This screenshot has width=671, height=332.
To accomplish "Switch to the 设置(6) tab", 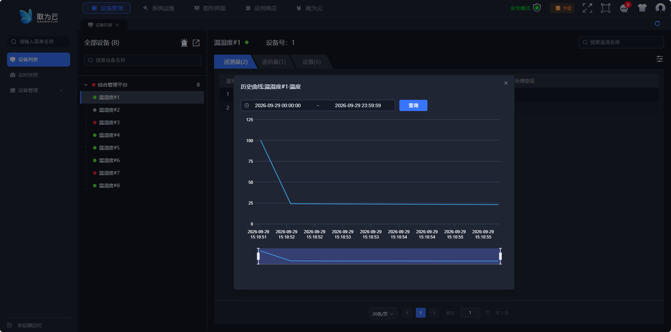I will (311, 62).
